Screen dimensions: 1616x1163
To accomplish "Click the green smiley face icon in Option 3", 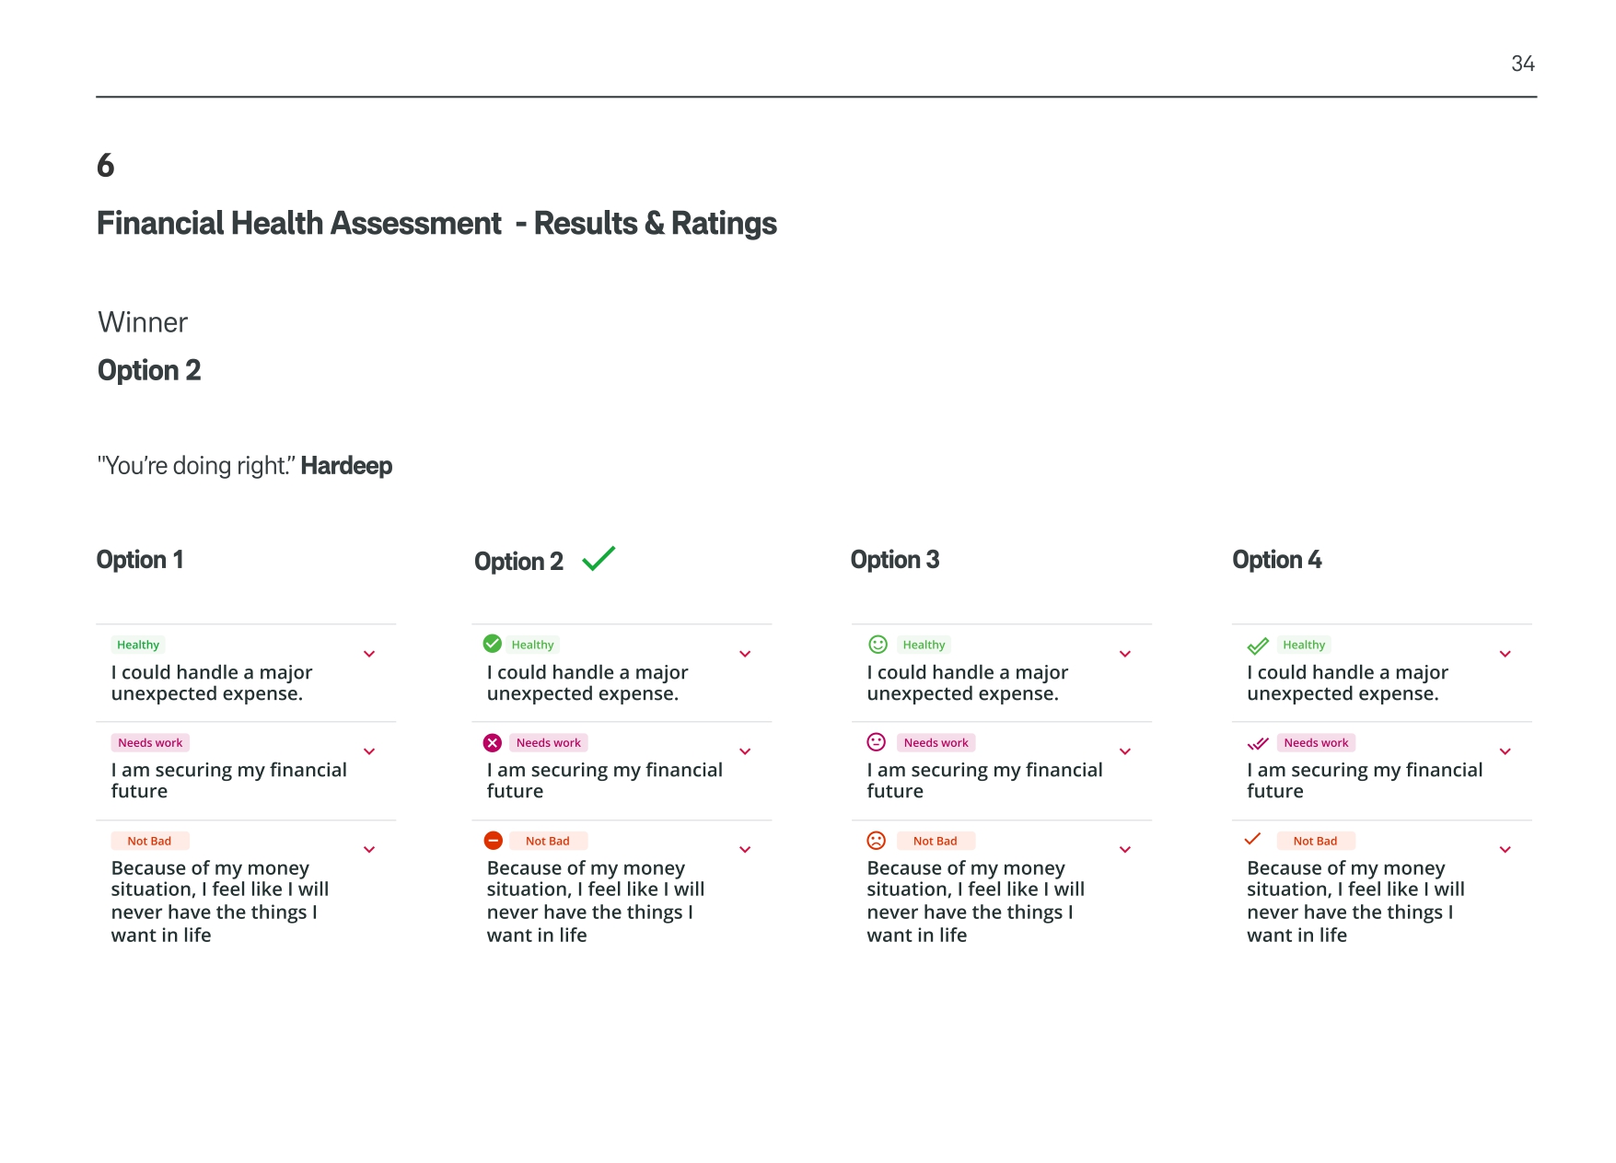I will [x=878, y=645].
